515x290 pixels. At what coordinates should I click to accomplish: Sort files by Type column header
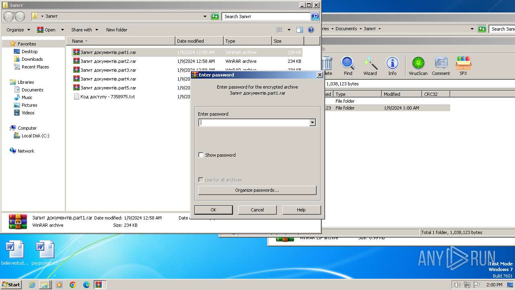pyautogui.click(x=248, y=41)
